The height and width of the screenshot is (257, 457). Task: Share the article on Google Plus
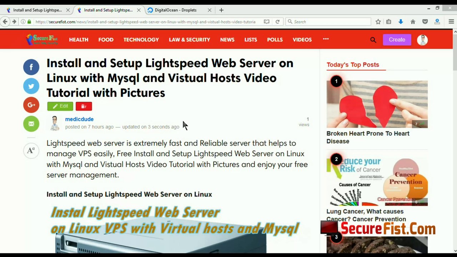31,105
